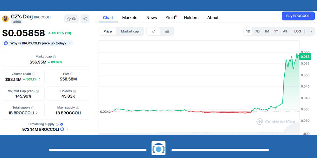This screenshot has height=158, width=317.
Task: Click the USD currency label on chart
Action: point(306,134)
